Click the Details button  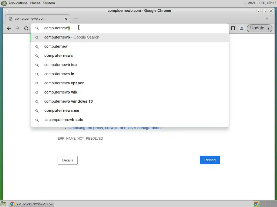click(67, 160)
